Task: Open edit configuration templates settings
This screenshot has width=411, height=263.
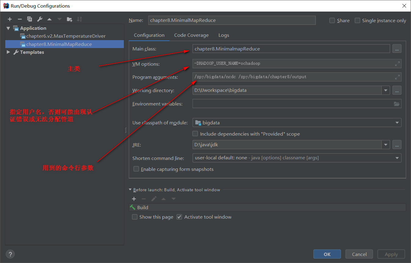Action: [x=40, y=19]
